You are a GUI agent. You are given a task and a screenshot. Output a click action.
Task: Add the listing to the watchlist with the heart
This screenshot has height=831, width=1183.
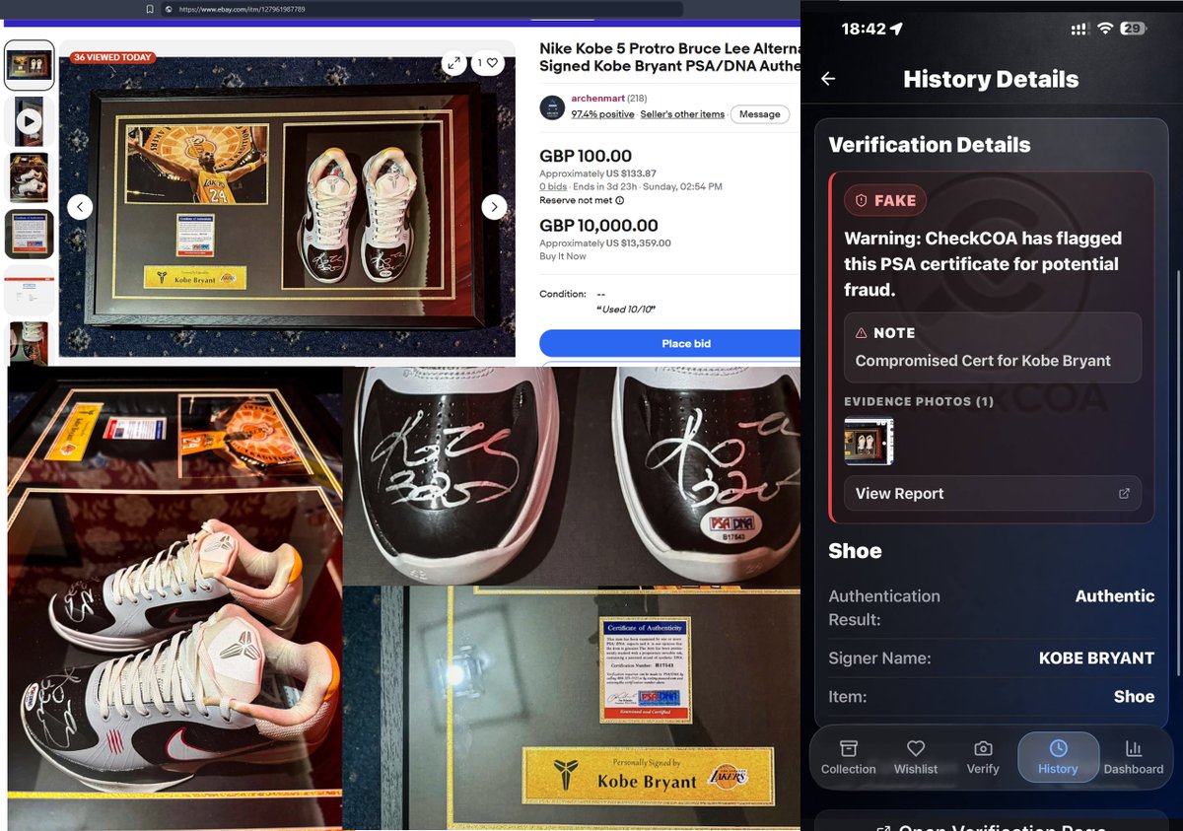[488, 63]
